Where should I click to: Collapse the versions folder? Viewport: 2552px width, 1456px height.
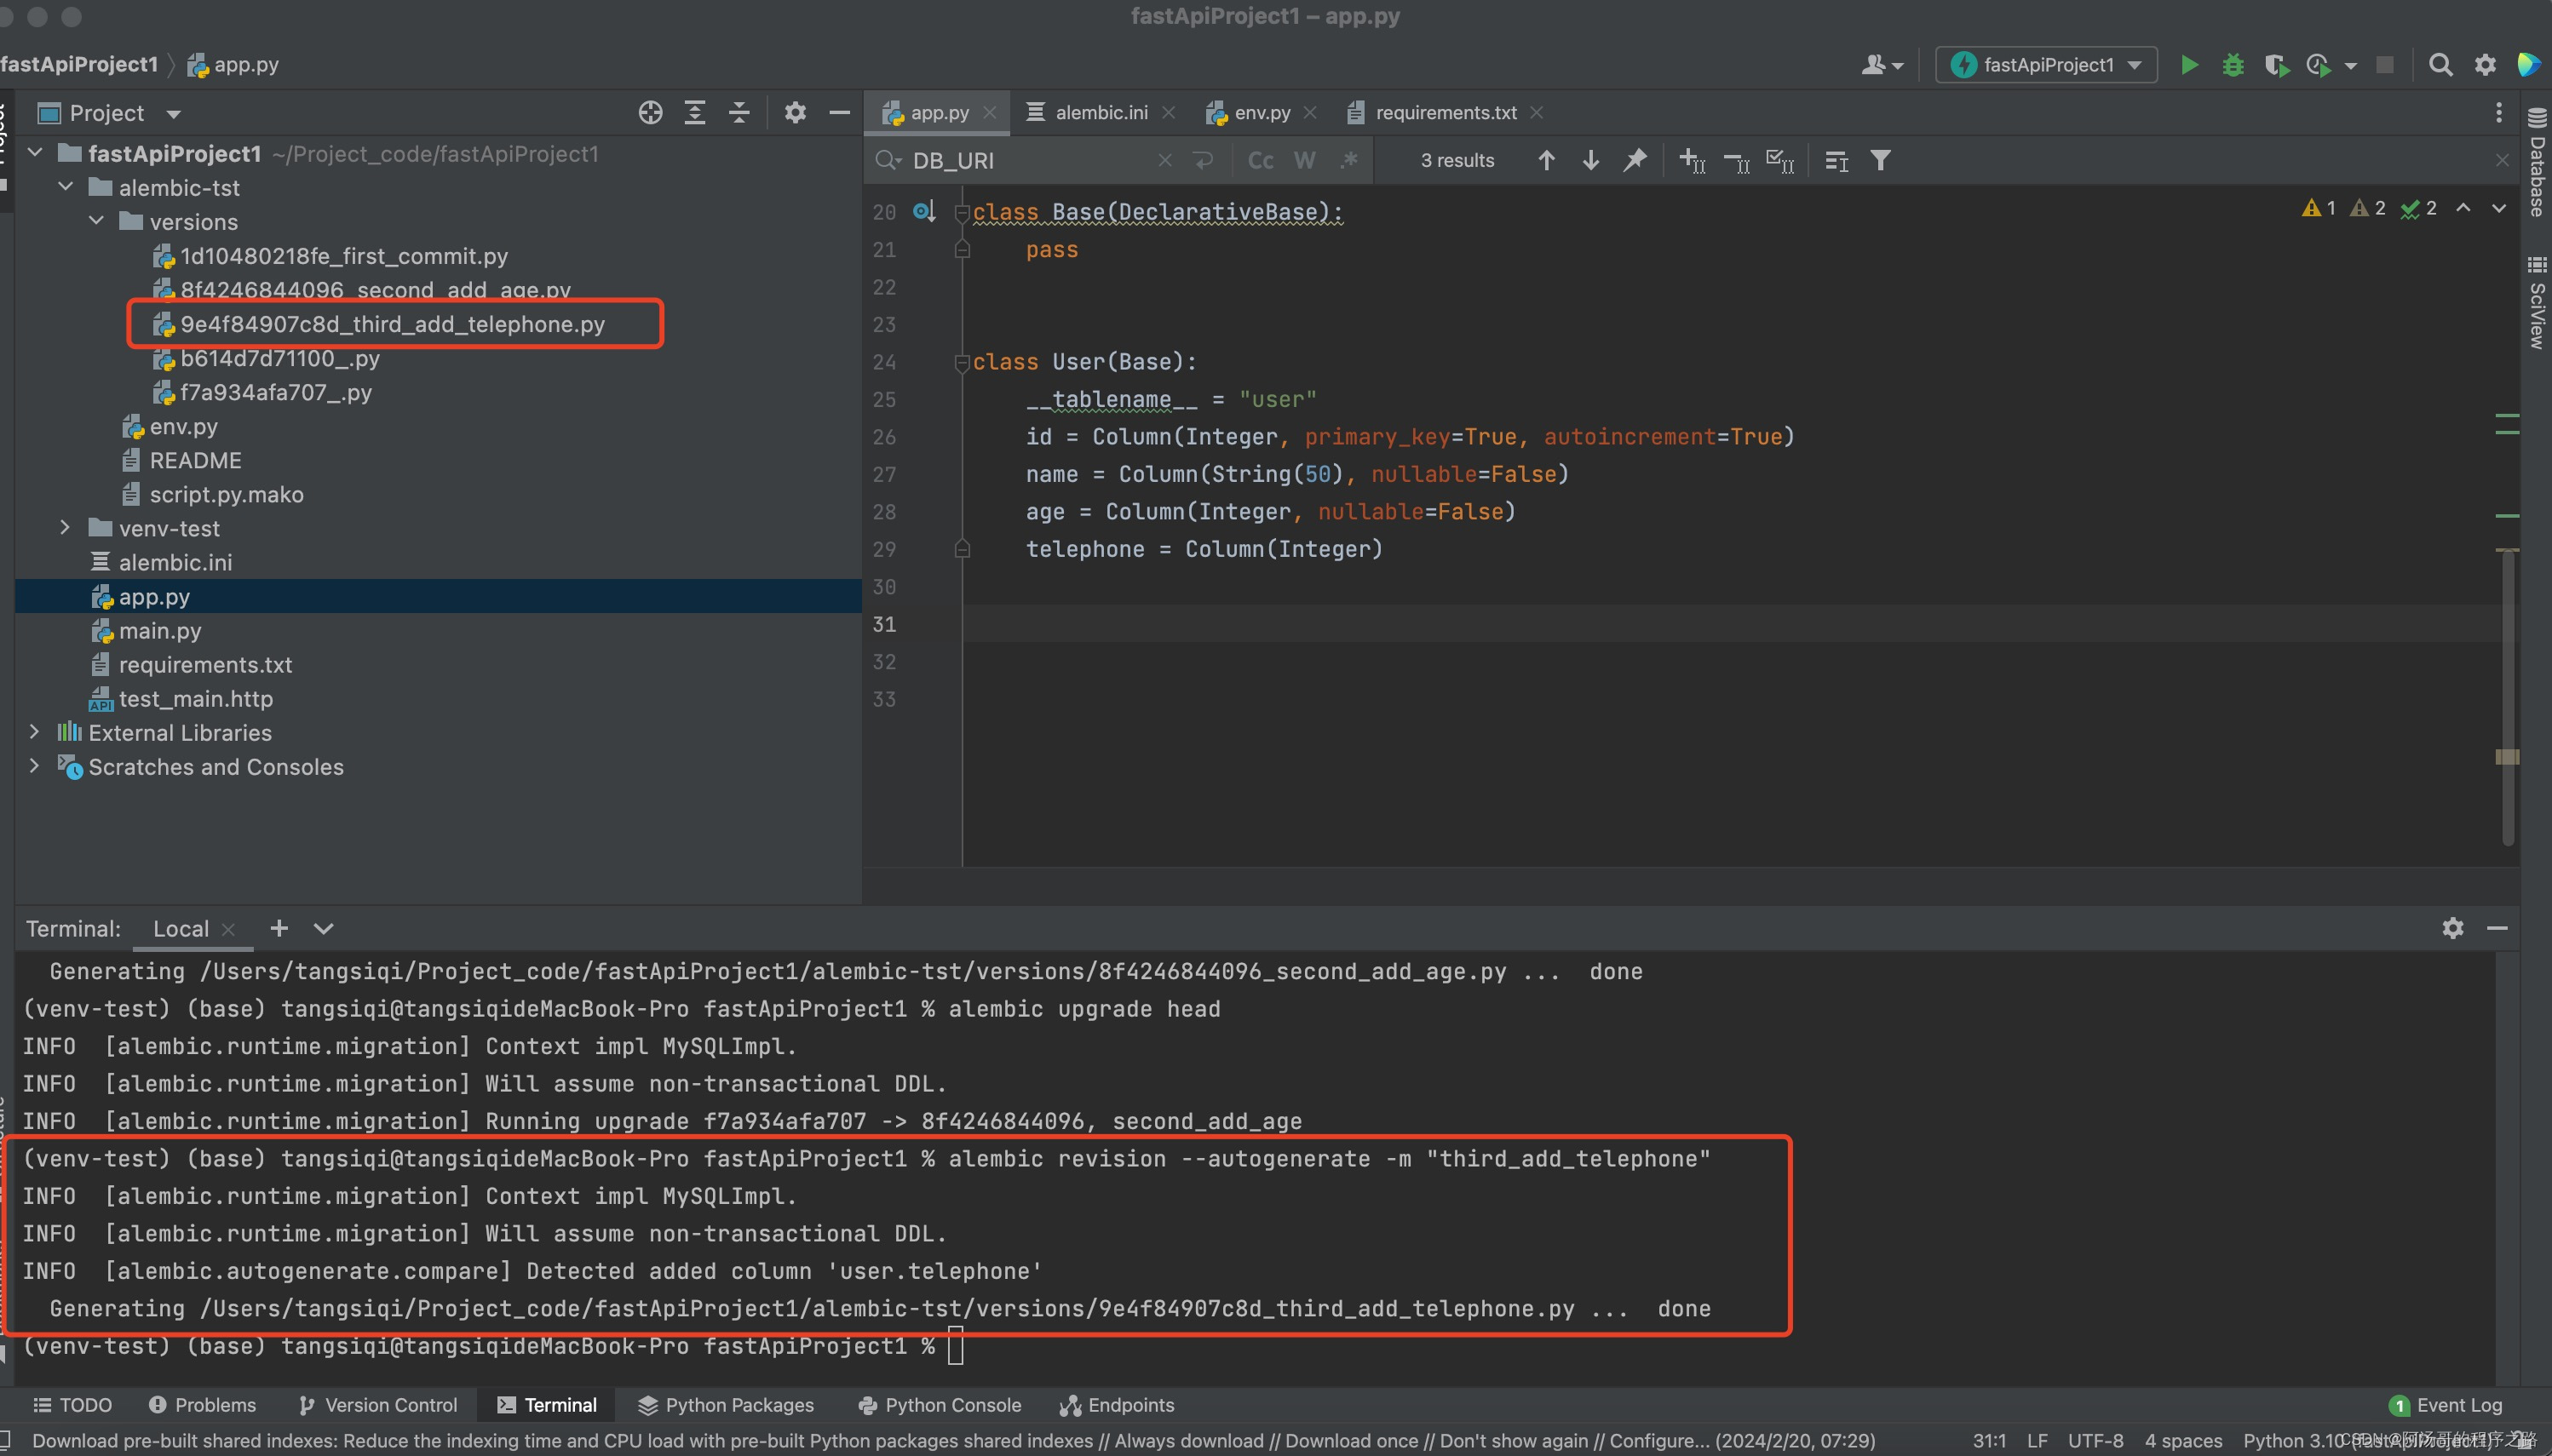[x=97, y=221]
